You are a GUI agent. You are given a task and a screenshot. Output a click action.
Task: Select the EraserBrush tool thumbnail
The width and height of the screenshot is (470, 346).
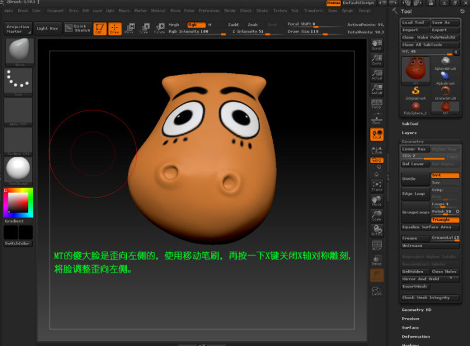point(445,93)
